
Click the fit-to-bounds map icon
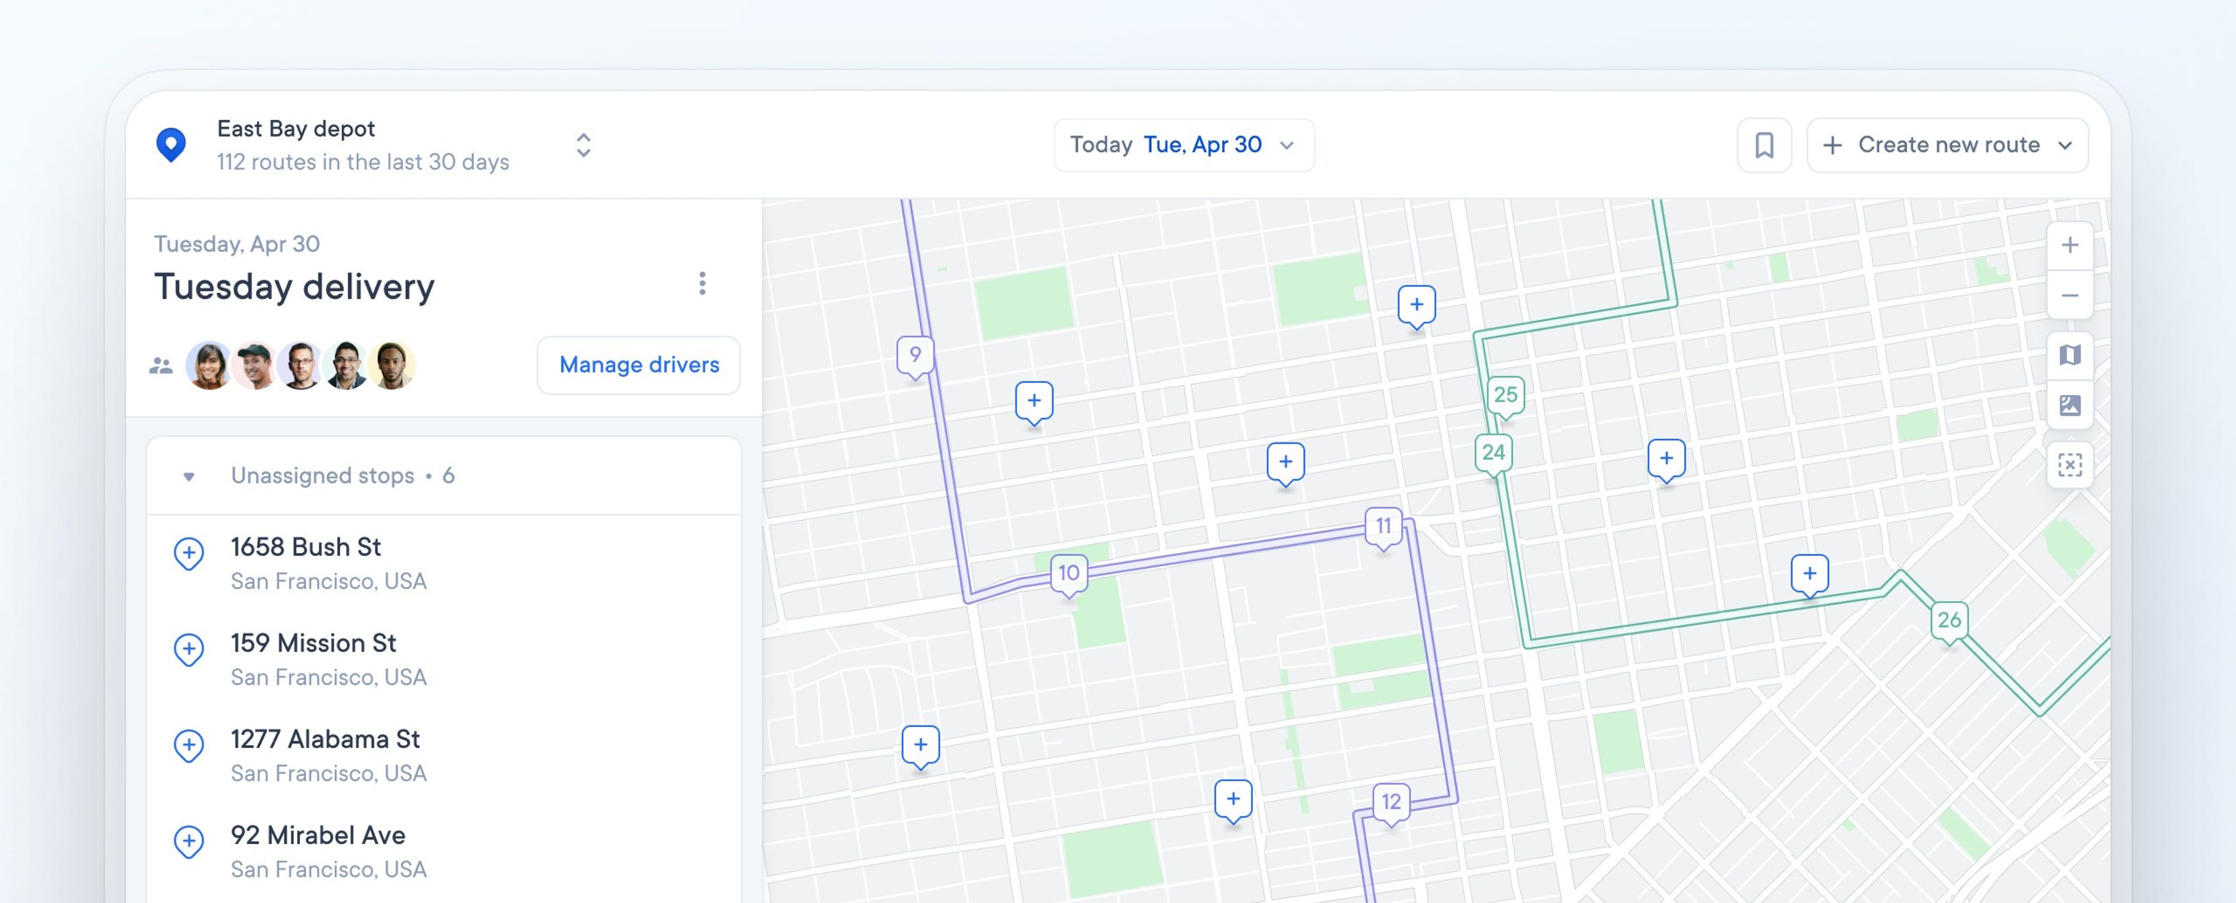pyautogui.click(x=2069, y=465)
